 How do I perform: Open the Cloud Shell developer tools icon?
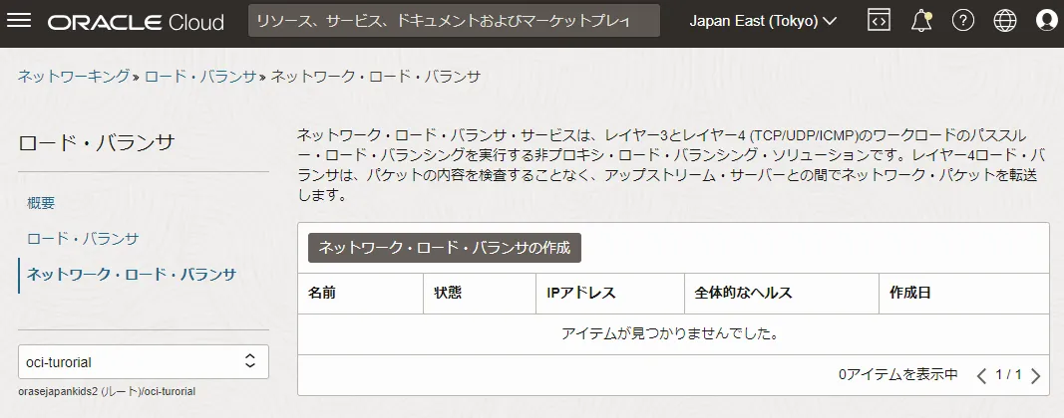click(x=879, y=21)
